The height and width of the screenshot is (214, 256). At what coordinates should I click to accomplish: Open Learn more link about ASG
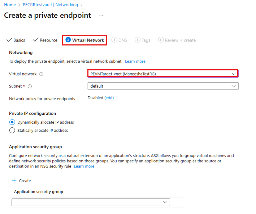84,166
